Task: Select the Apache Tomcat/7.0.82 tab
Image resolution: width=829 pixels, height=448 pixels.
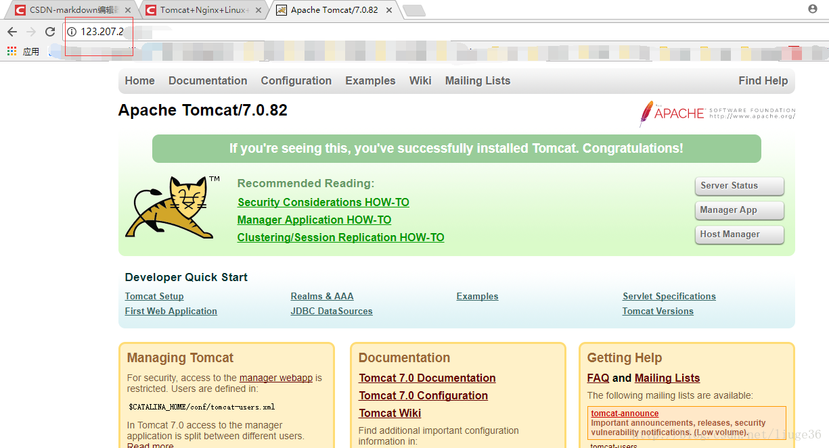Action: (x=334, y=10)
